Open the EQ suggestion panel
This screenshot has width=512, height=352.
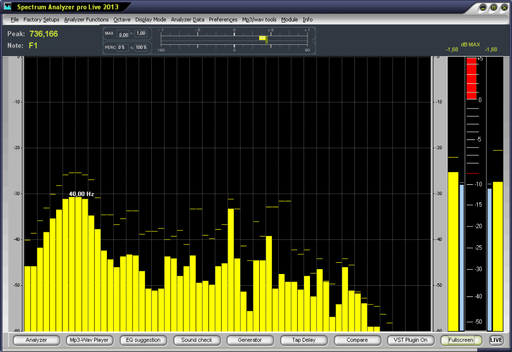[x=143, y=340]
